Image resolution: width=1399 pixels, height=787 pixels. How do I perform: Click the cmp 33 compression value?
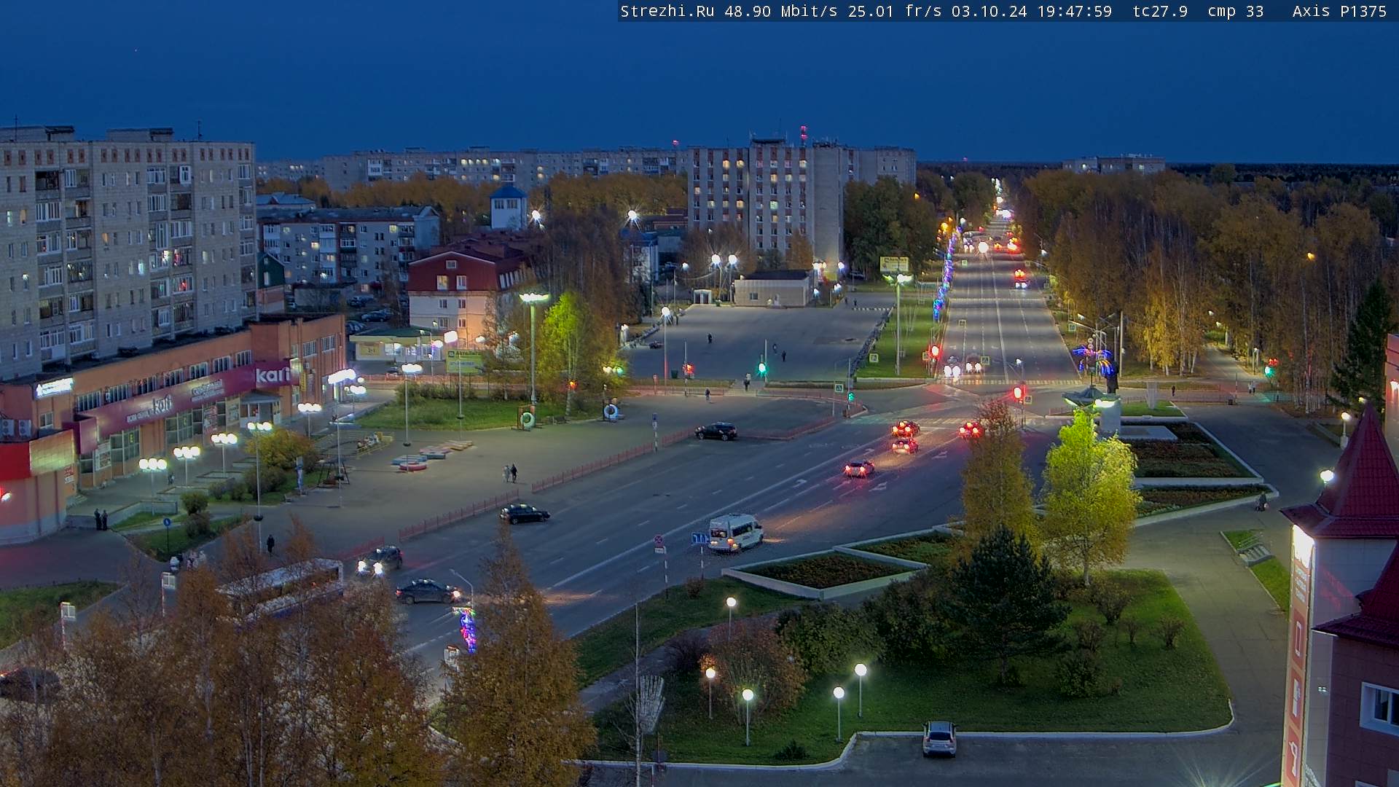click(1235, 12)
